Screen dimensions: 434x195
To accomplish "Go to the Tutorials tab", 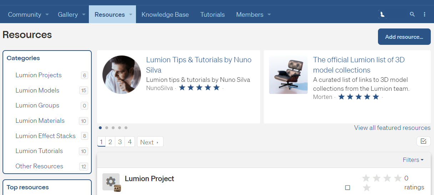I will (x=212, y=15).
